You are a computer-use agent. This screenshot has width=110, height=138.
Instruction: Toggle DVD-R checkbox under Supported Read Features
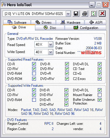[x=67, y=64]
